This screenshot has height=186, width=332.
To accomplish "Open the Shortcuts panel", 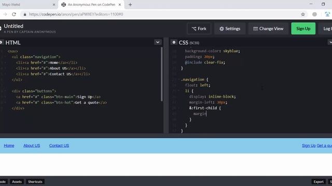I will coord(35,181).
